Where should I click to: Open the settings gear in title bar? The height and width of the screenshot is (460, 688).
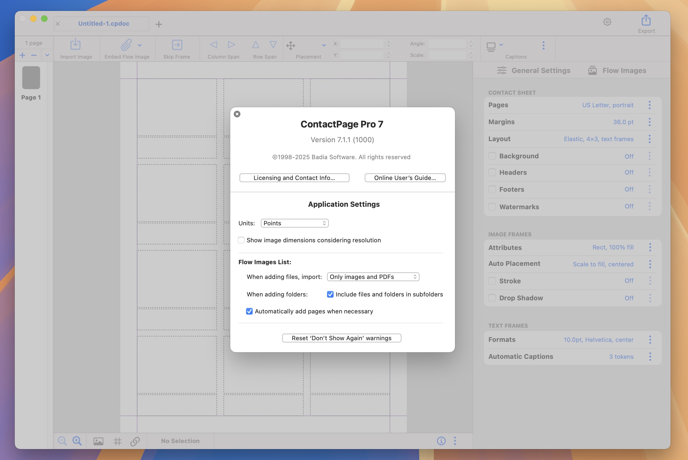tap(607, 22)
